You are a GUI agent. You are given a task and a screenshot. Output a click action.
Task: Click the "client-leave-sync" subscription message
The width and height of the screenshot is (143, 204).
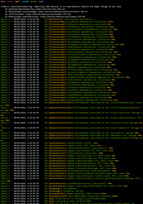click(71, 114)
